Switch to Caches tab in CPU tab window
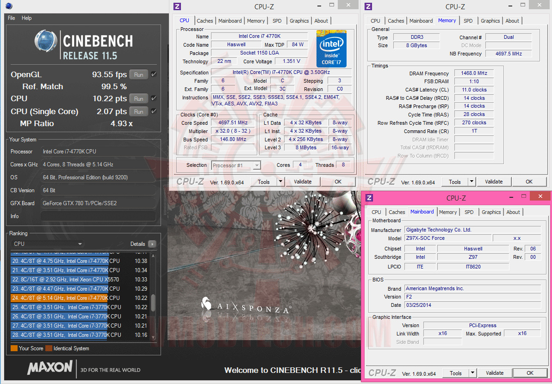 coord(205,21)
